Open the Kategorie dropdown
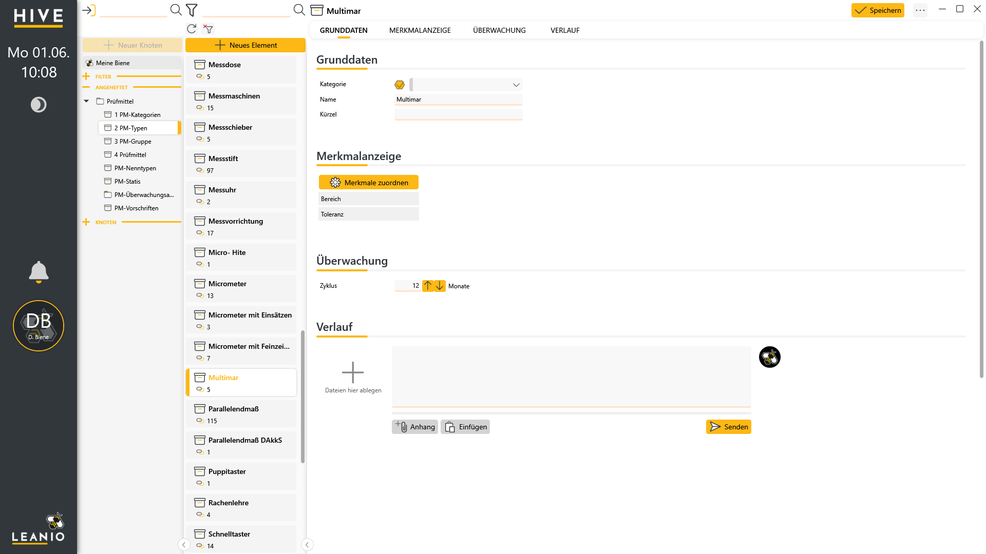 pyautogui.click(x=516, y=85)
